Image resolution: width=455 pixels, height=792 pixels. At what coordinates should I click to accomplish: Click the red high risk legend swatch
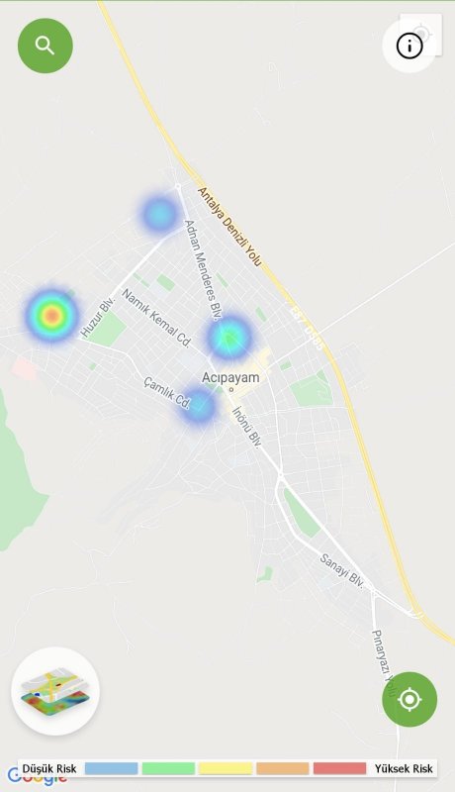click(339, 769)
